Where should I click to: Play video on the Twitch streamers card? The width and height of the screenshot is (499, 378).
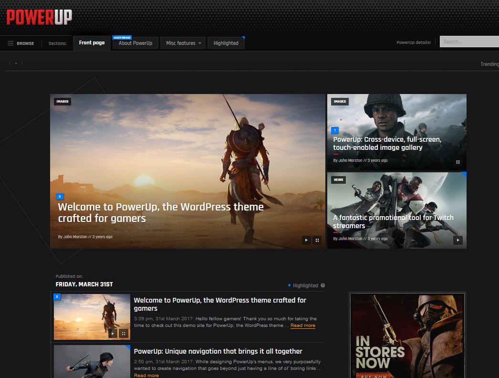point(458,240)
